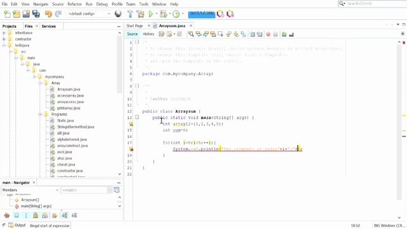
Task: Click the Find Selection magnifier icon in editor toolbar
Action: 191,34
